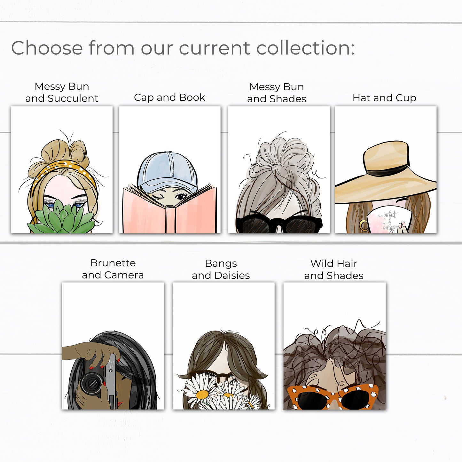
Task: Open the Hat and Cup artwork
Action: tap(386, 170)
